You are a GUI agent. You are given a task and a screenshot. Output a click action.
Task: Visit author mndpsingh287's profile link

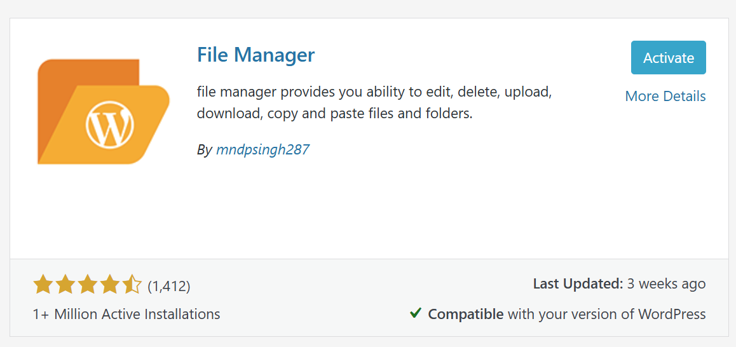coord(262,150)
